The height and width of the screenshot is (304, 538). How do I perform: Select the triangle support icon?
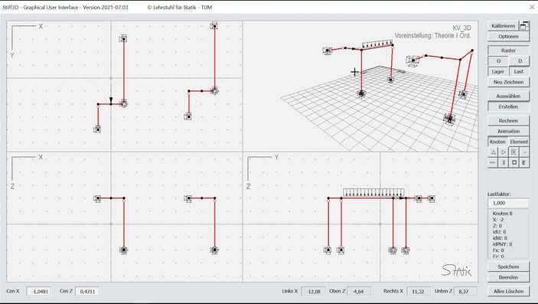(x=493, y=152)
